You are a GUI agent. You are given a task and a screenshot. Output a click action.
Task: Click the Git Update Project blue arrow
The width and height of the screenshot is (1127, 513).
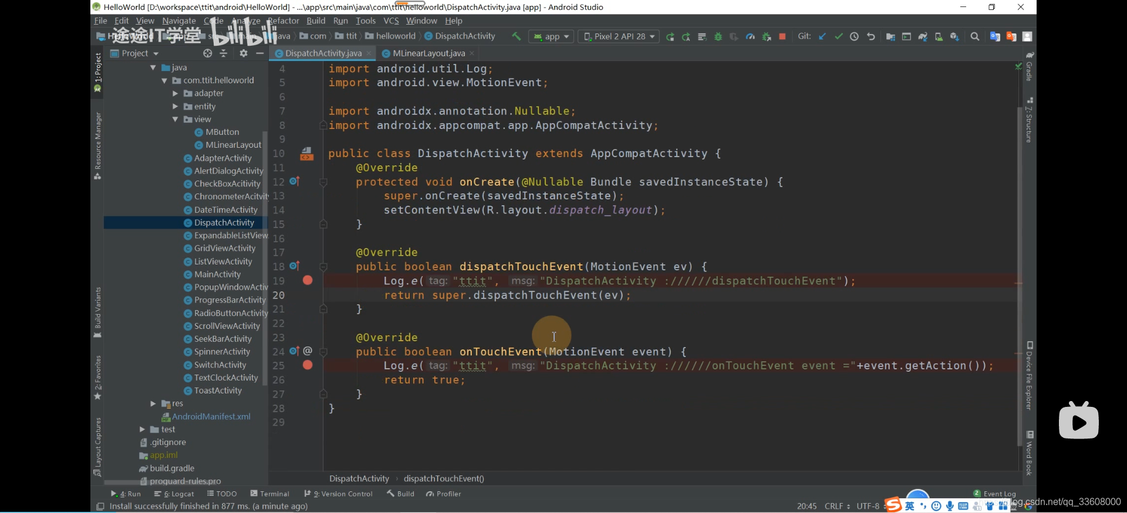(x=822, y=36)
